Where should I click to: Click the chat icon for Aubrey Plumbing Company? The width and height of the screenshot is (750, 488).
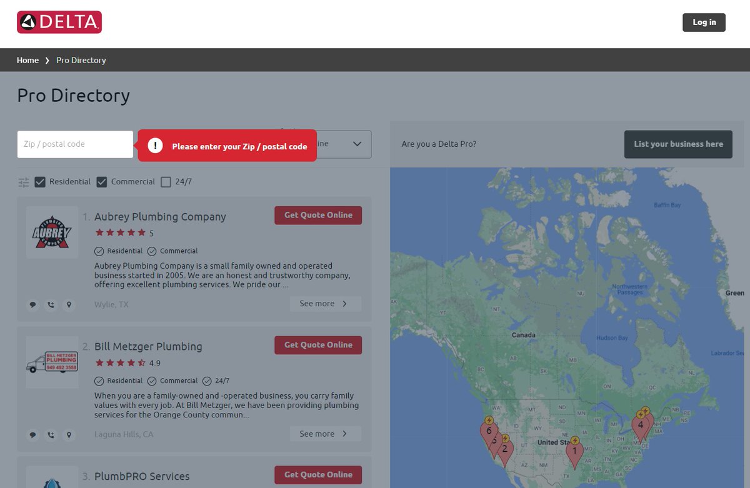(33, 305)
